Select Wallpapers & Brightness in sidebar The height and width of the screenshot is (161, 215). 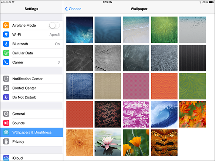coord(32,132)
